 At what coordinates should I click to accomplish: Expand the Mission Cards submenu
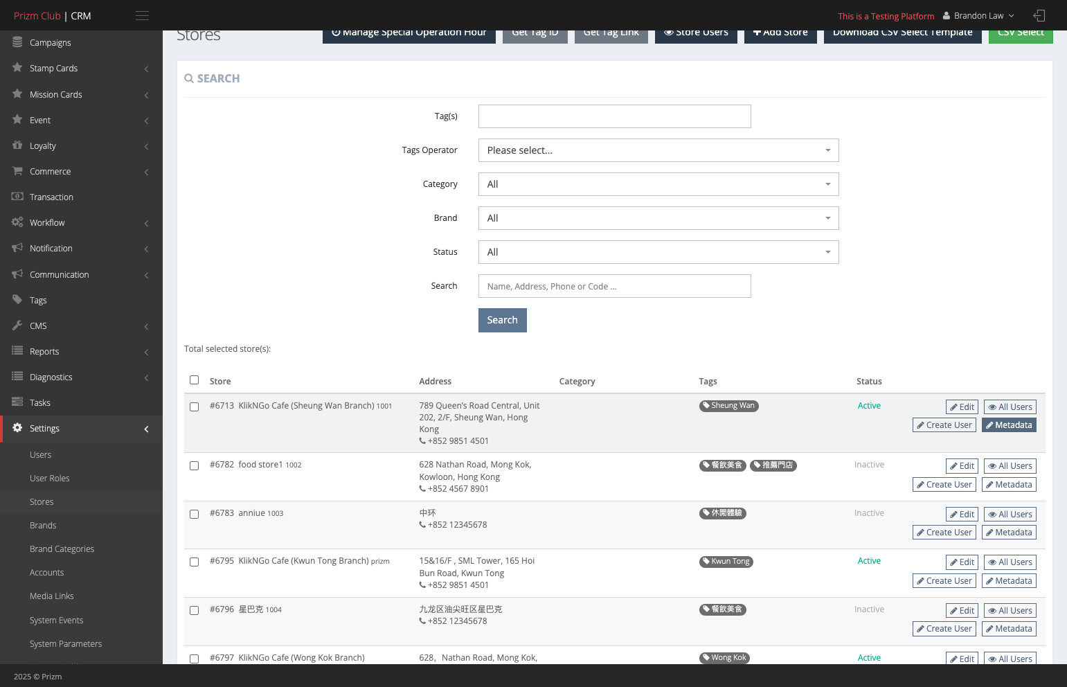(81, 94)
